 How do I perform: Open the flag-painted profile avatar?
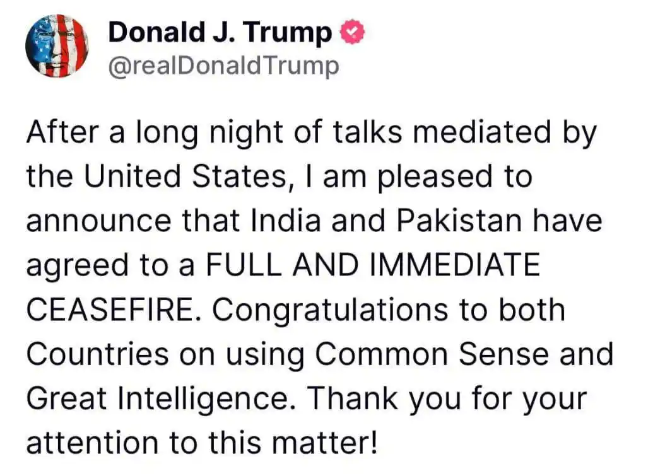click(57, 46)
